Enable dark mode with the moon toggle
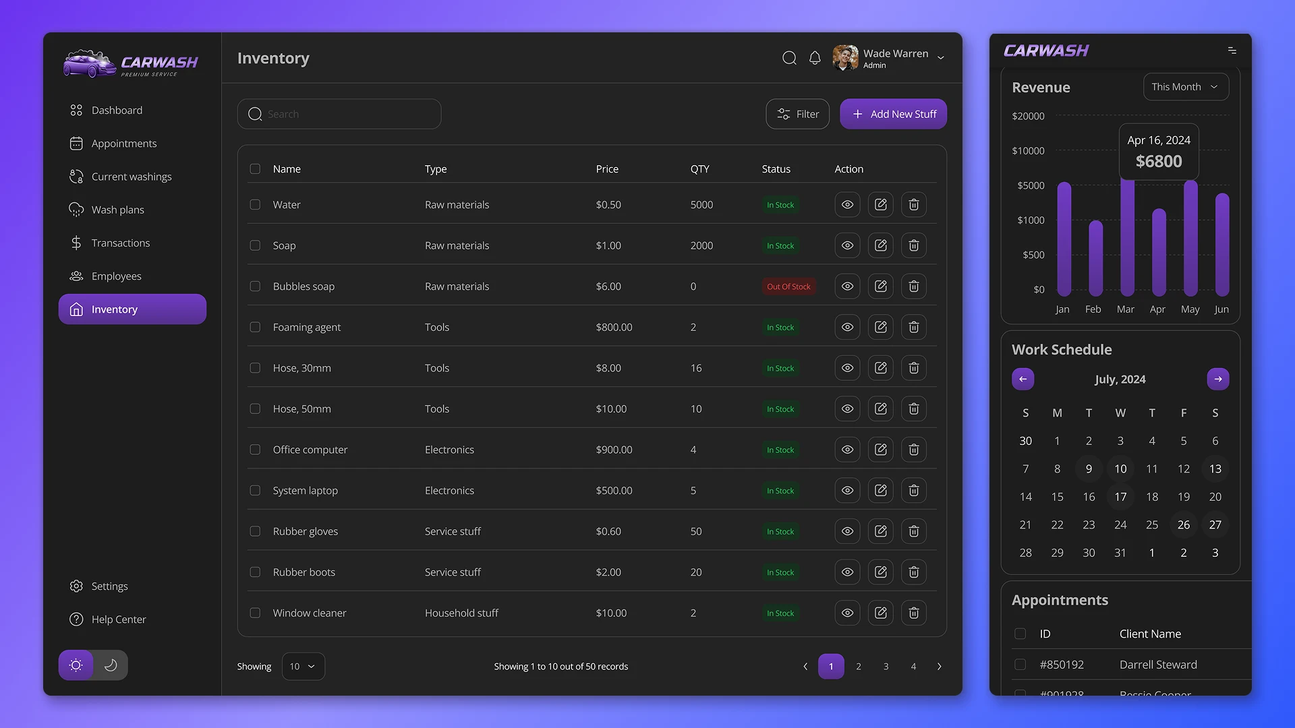Screen dimensions: 1295x728 [110, 665]
